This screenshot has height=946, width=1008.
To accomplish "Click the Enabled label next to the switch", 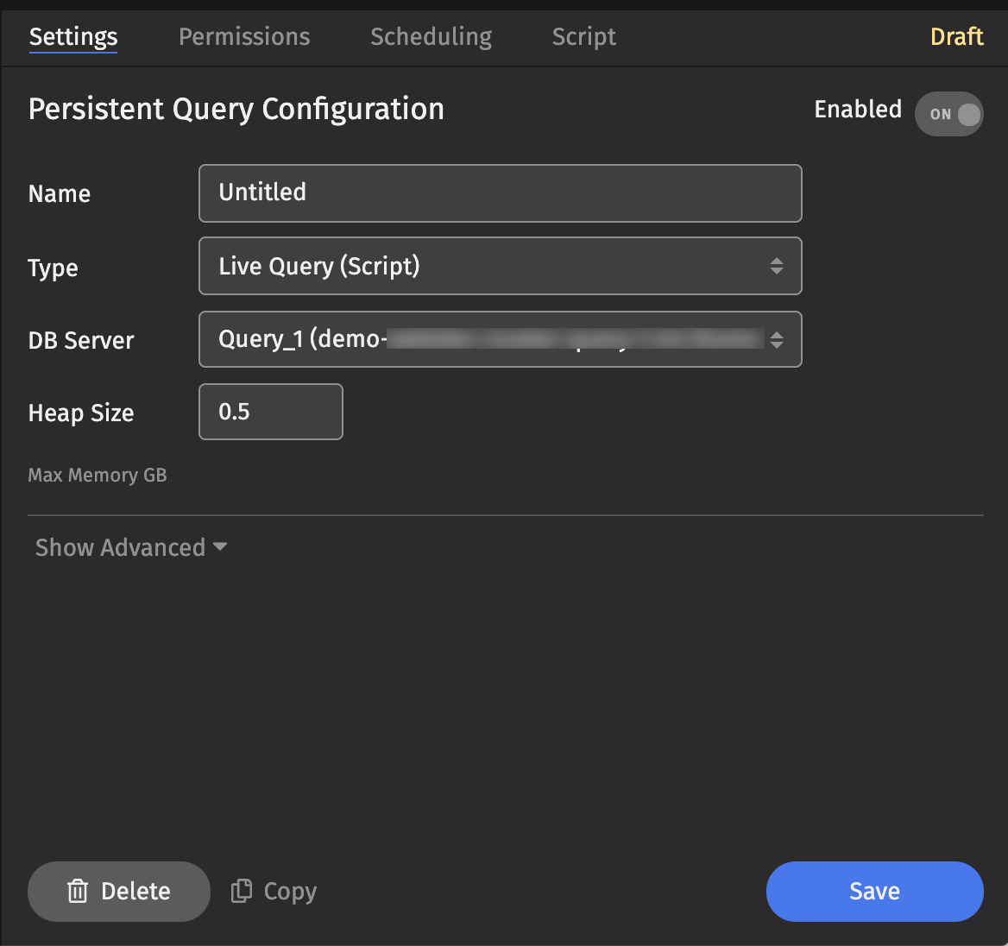I will pos(858,110).
